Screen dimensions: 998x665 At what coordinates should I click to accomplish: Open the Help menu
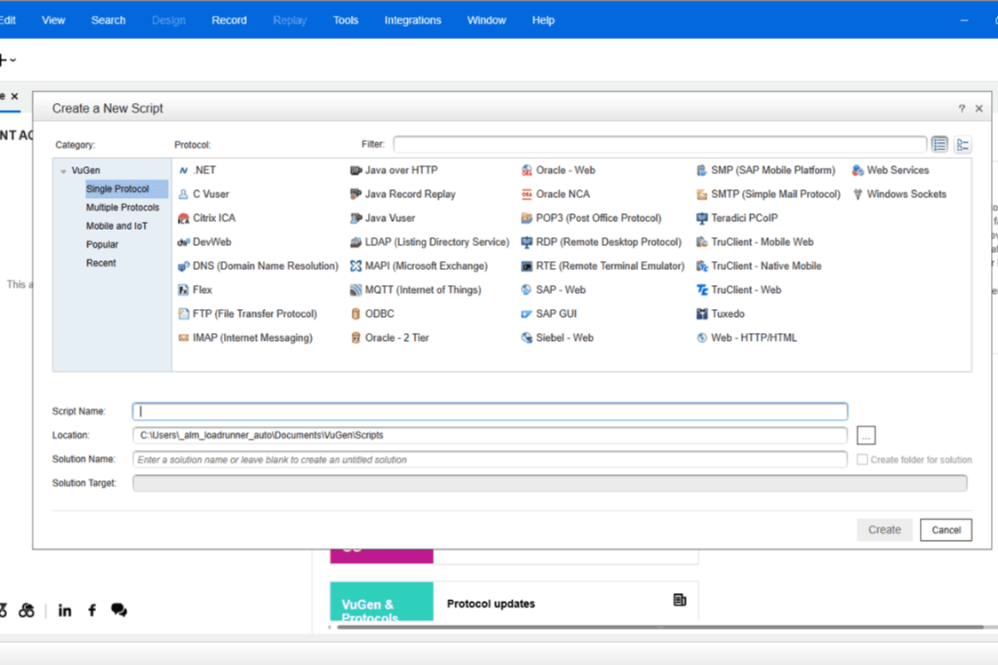point(543,20)
